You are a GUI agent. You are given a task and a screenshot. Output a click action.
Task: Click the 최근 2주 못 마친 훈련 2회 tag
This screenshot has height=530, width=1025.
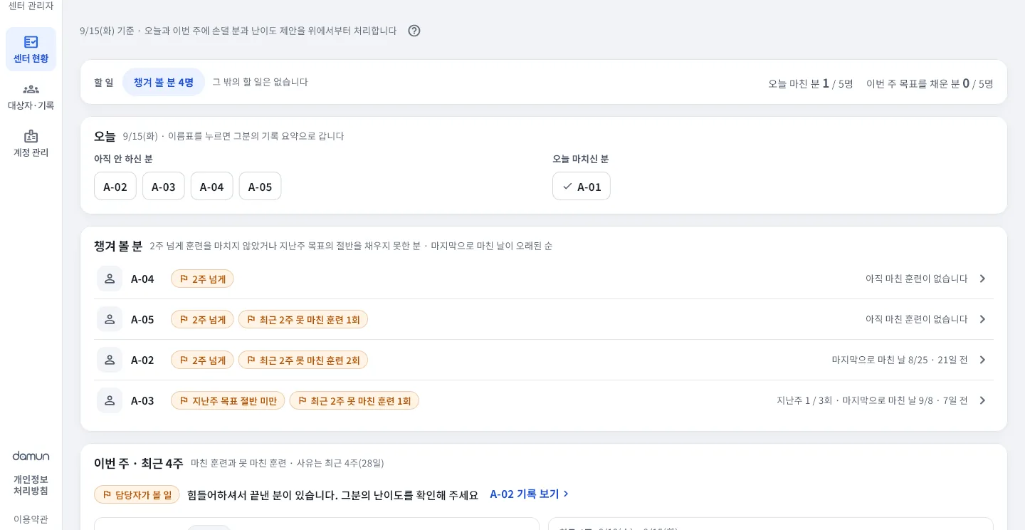303,360
